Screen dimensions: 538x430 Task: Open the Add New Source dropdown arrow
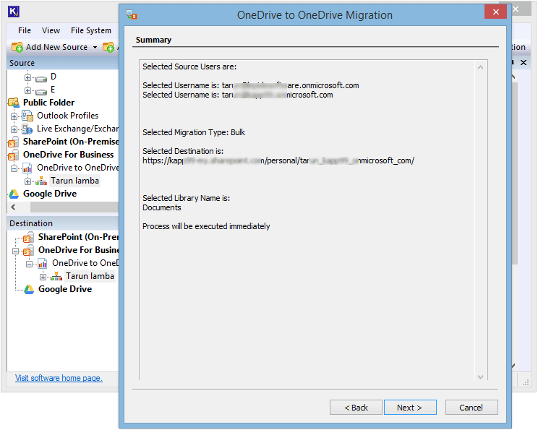(95, 47)
